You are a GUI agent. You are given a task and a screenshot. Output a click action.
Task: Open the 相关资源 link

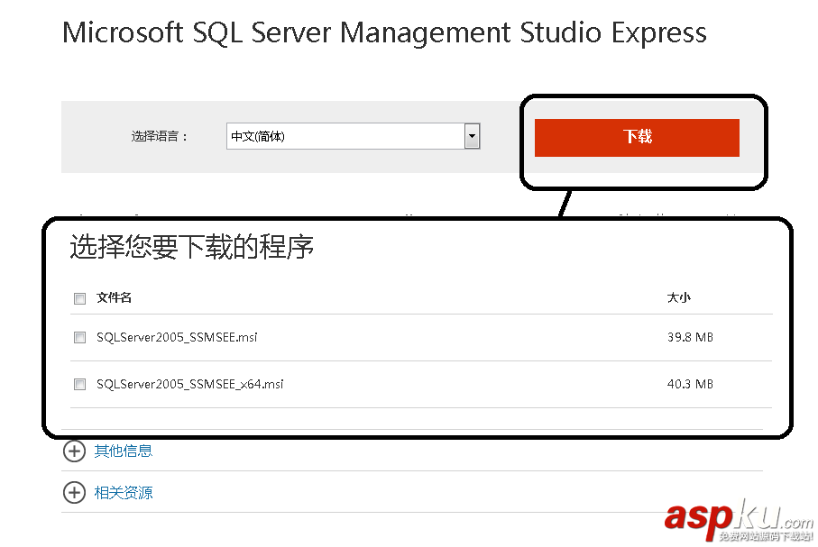click(124, 493)
